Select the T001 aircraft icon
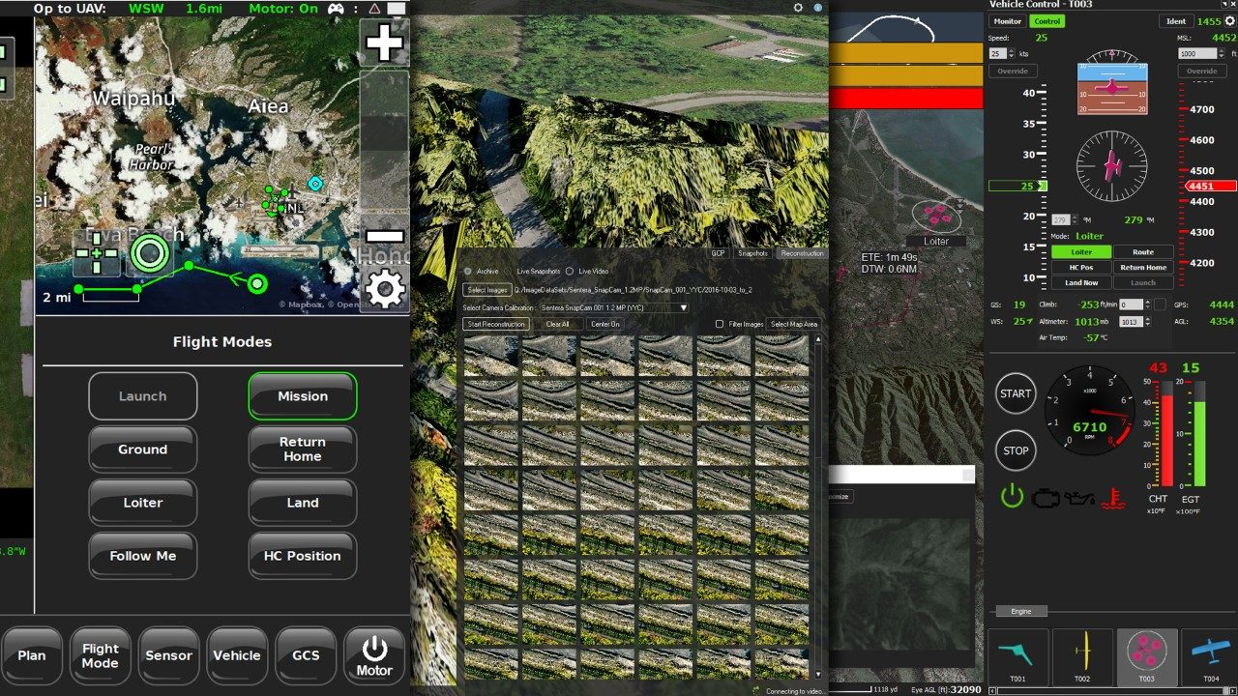 click(1017, 655)
